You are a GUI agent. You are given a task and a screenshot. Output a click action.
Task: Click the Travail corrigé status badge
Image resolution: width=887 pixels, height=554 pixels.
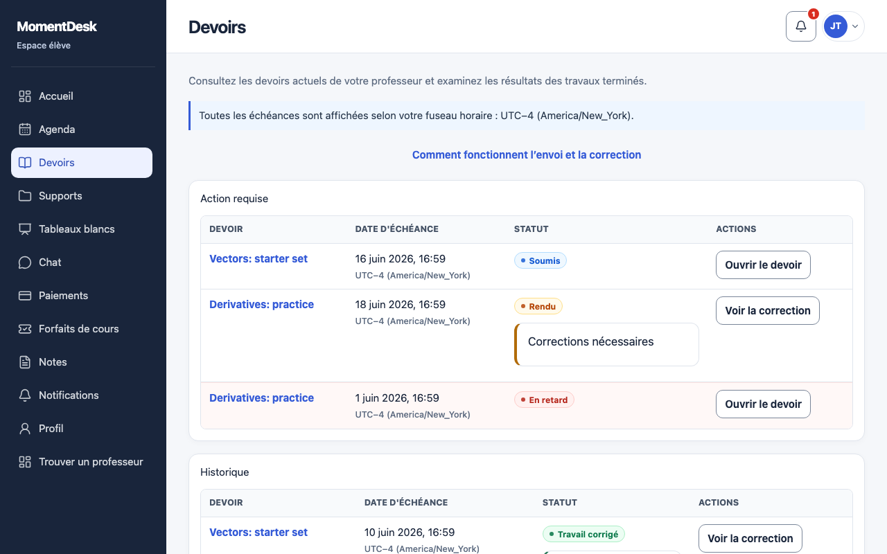coord(583,535)
